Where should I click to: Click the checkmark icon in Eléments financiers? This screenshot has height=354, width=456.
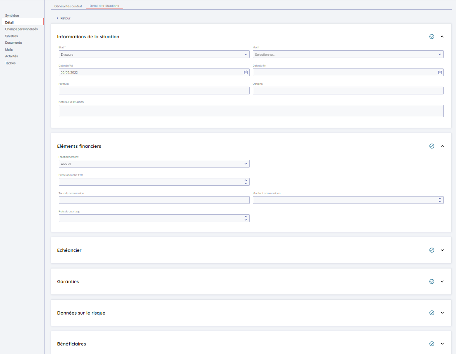tap(432, 146)
